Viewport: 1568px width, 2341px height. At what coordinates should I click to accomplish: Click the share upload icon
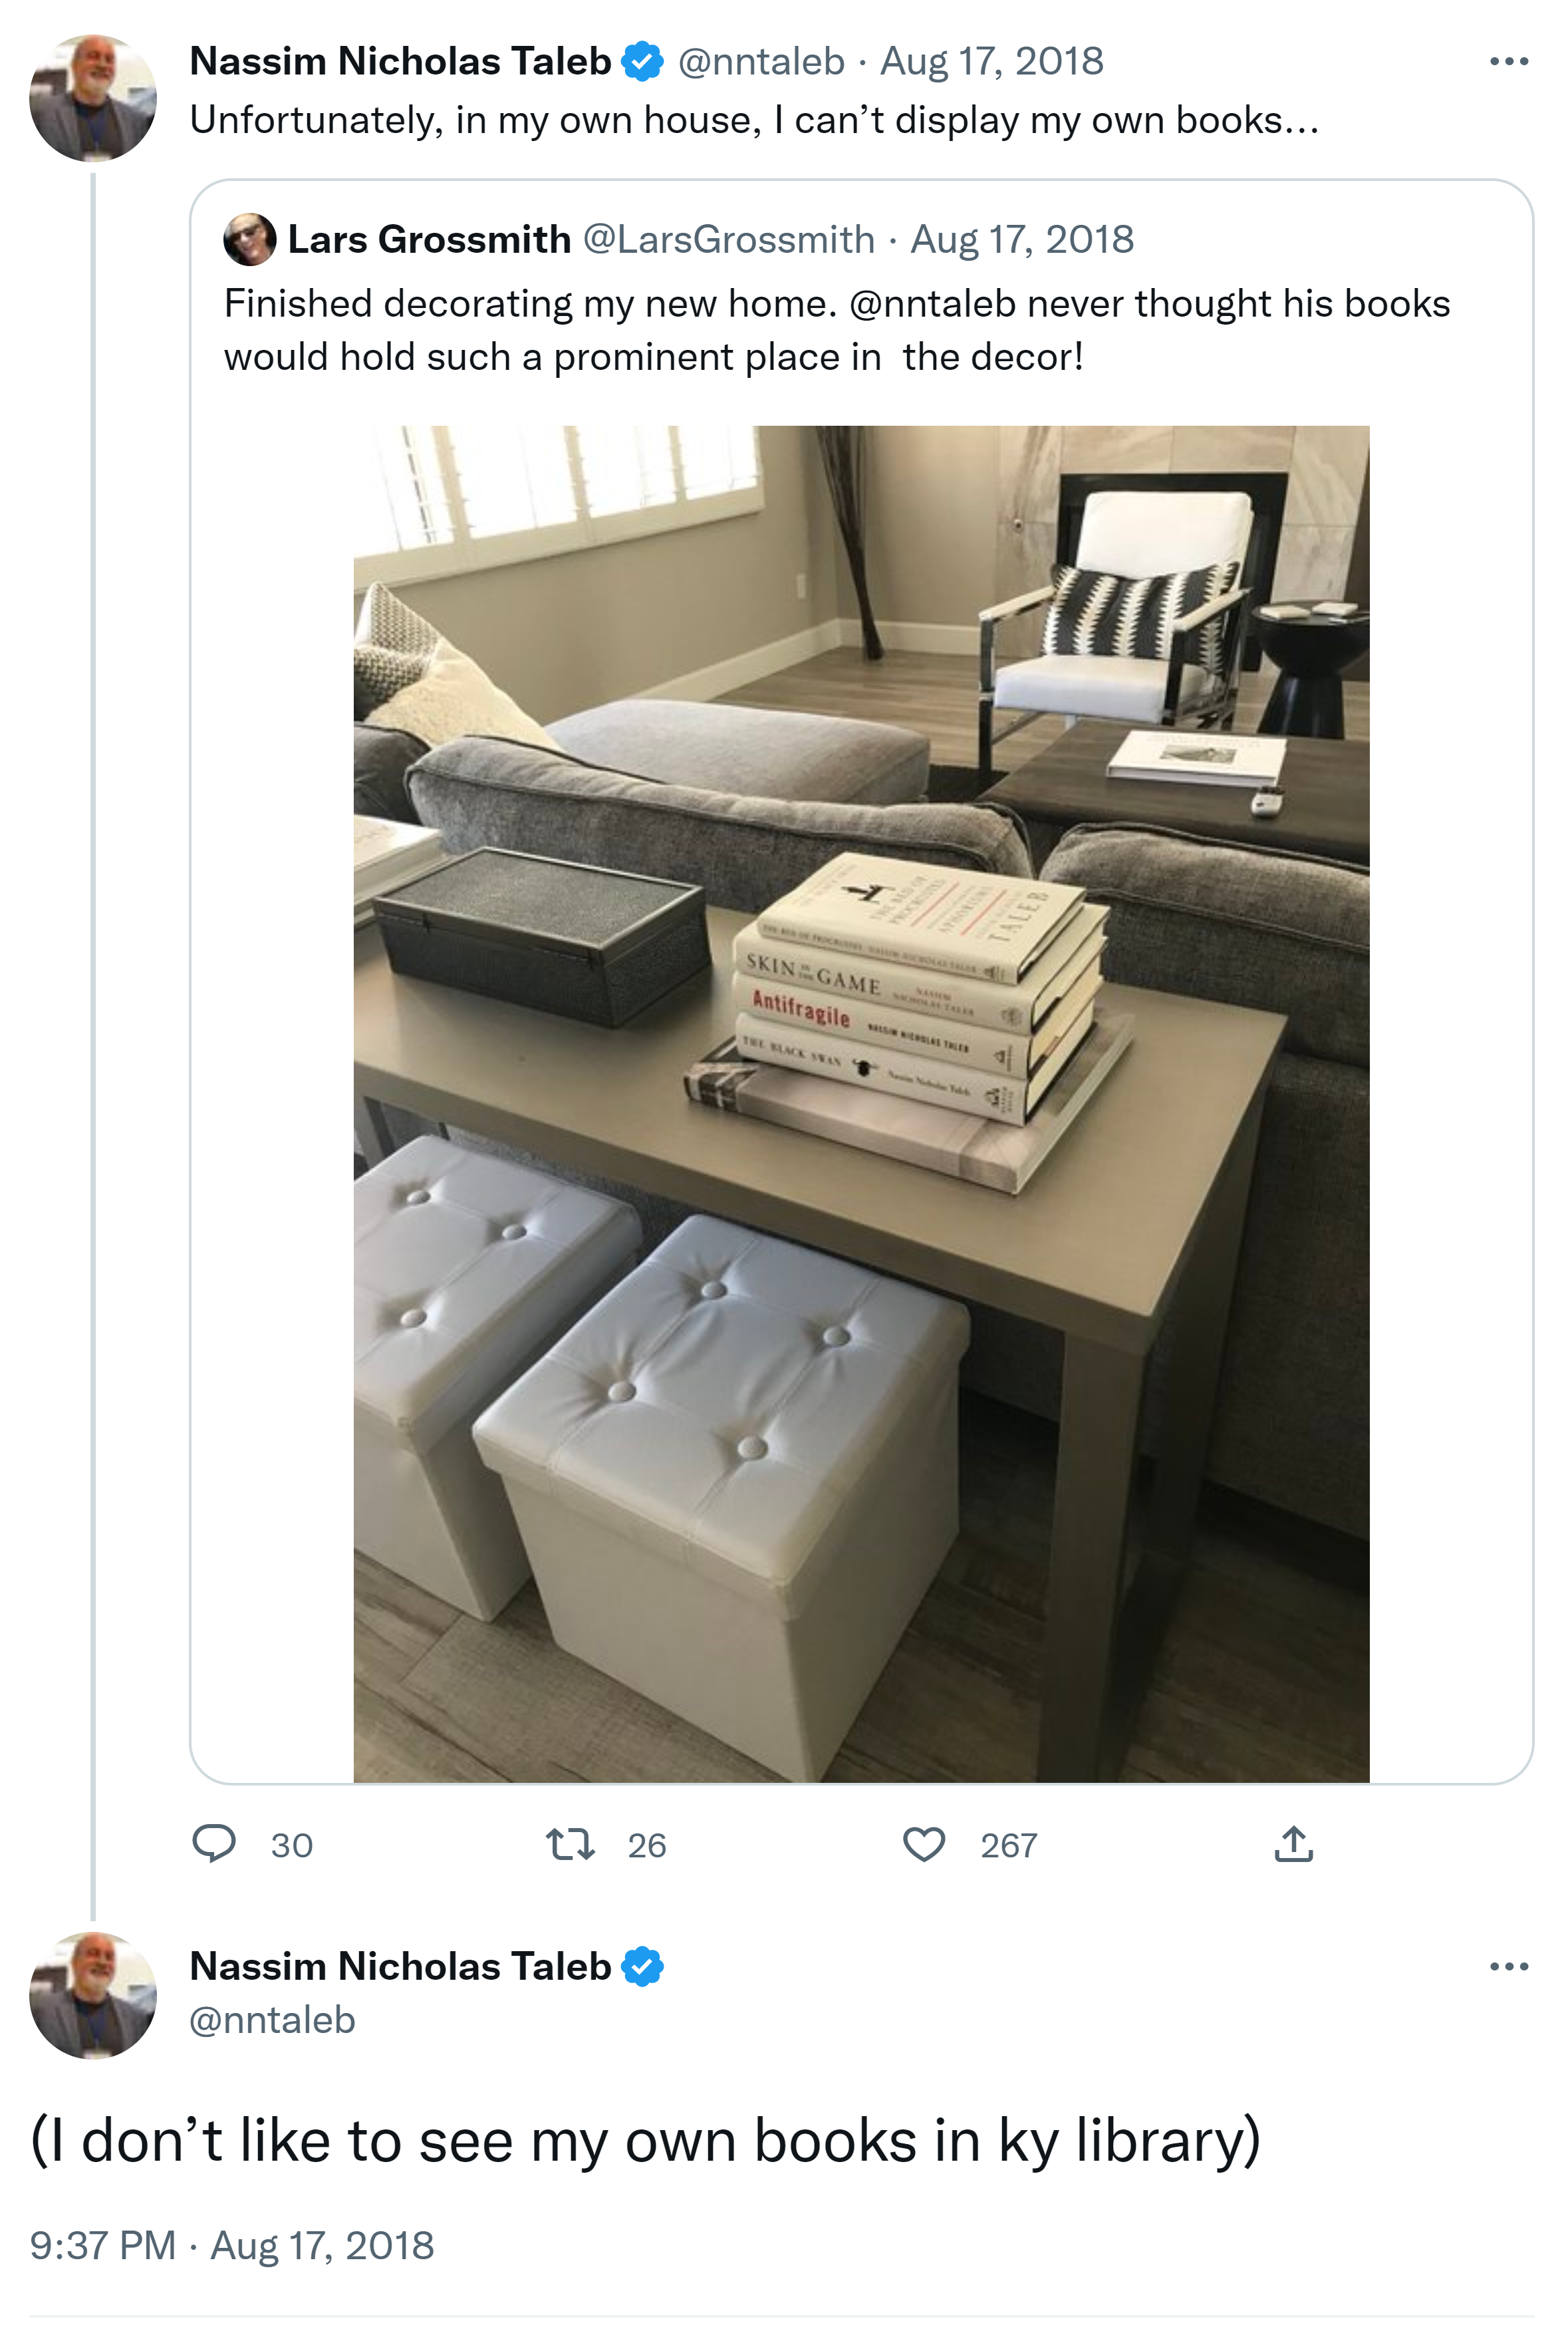1293,1844
